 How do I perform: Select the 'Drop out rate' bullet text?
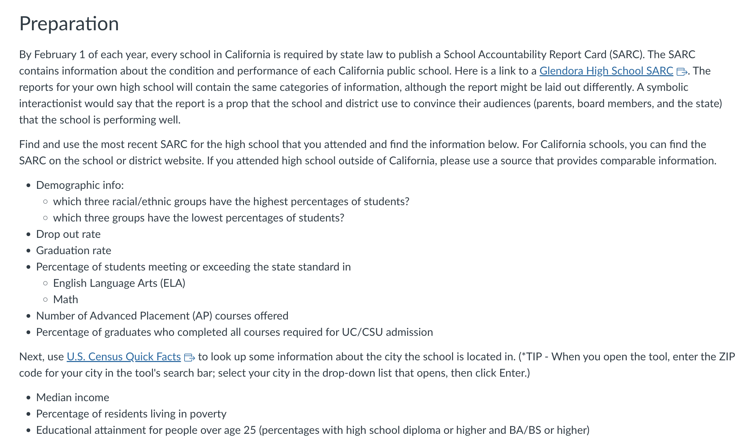click(x=68, y=234)
